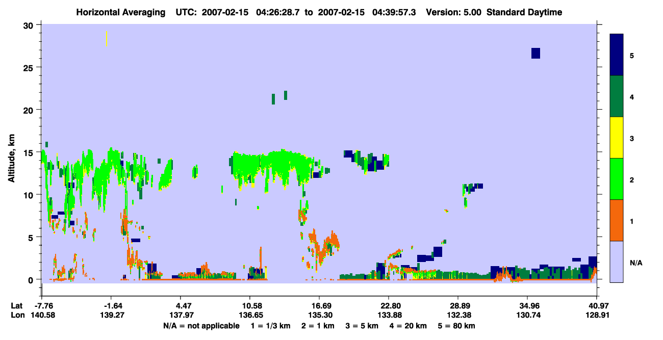Image resolution: width=663 pixels, height=340 pixels.
Task: Click latitude value -1.64
Action: tap(111, 306)
